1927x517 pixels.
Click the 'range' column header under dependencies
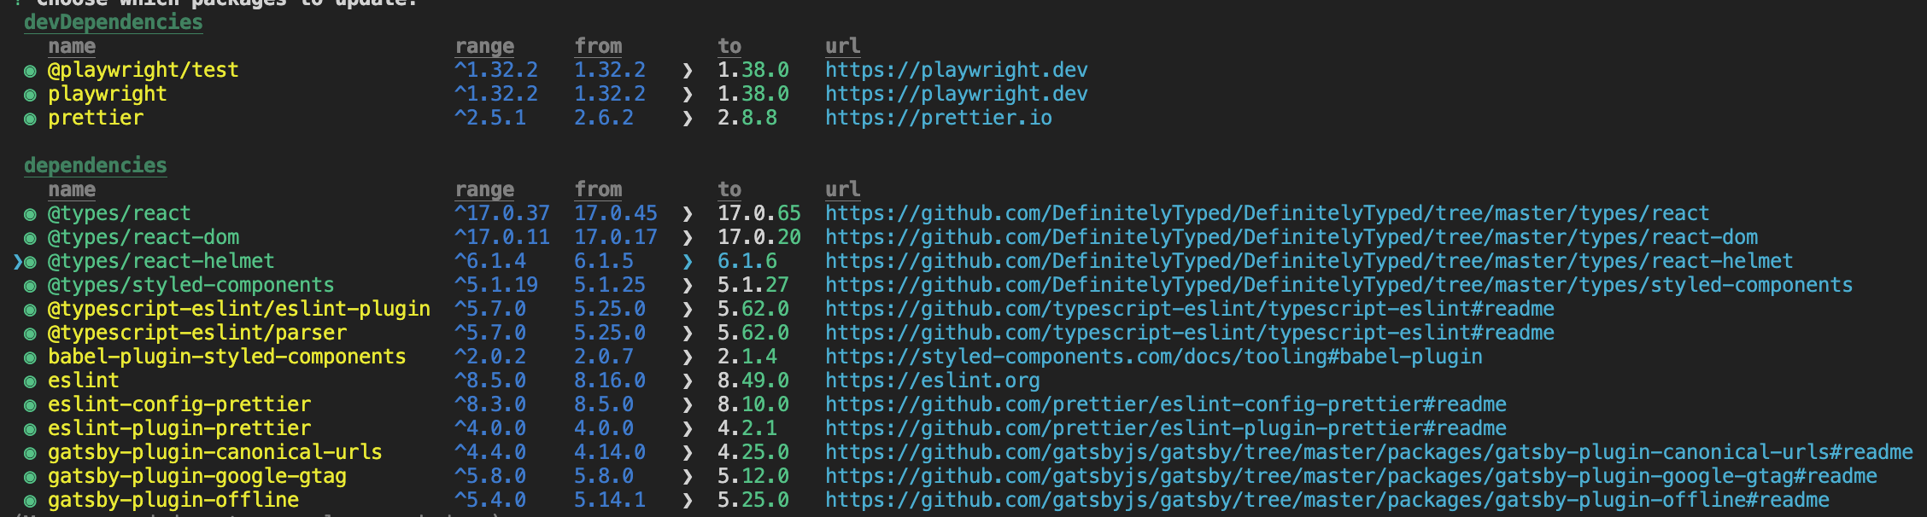pyautogui.click(x=484, y=189)
